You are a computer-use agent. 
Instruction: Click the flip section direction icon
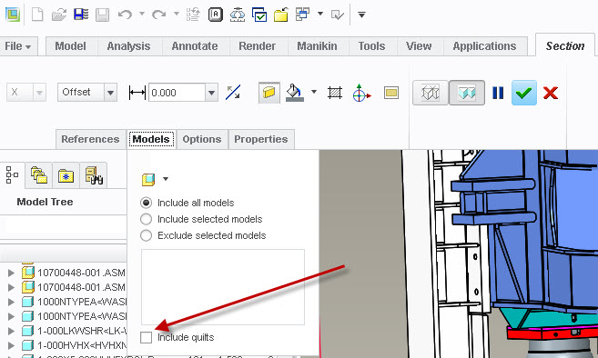(233, 93)
